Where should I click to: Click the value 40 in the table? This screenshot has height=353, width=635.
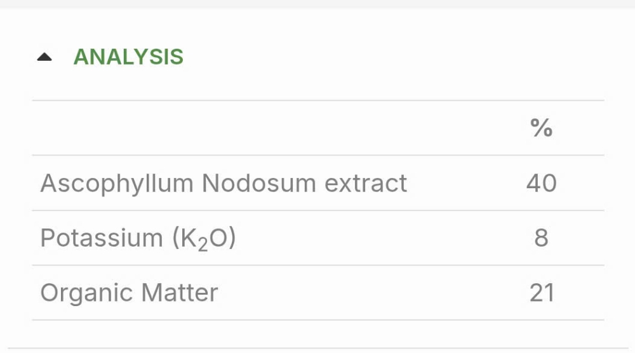click(542, 183)
